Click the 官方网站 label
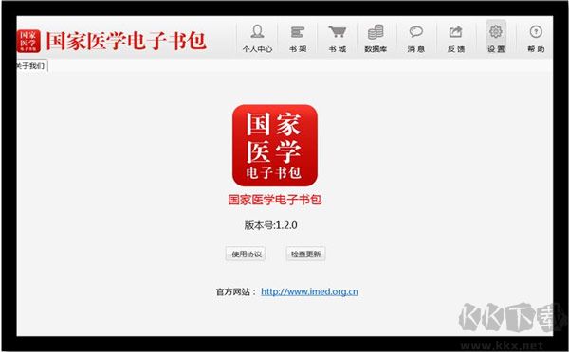The width and height of the screenshot is (569, 352). point(235,291)
